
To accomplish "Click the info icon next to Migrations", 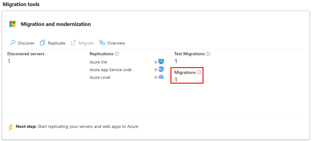I will coord(199,72).
